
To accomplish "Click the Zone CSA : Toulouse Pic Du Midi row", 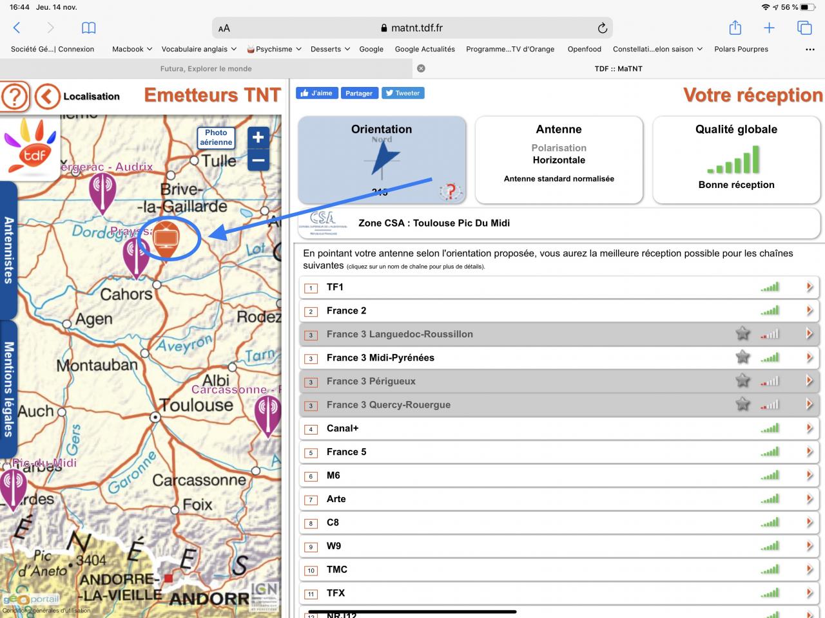I will tap(559, 223).
